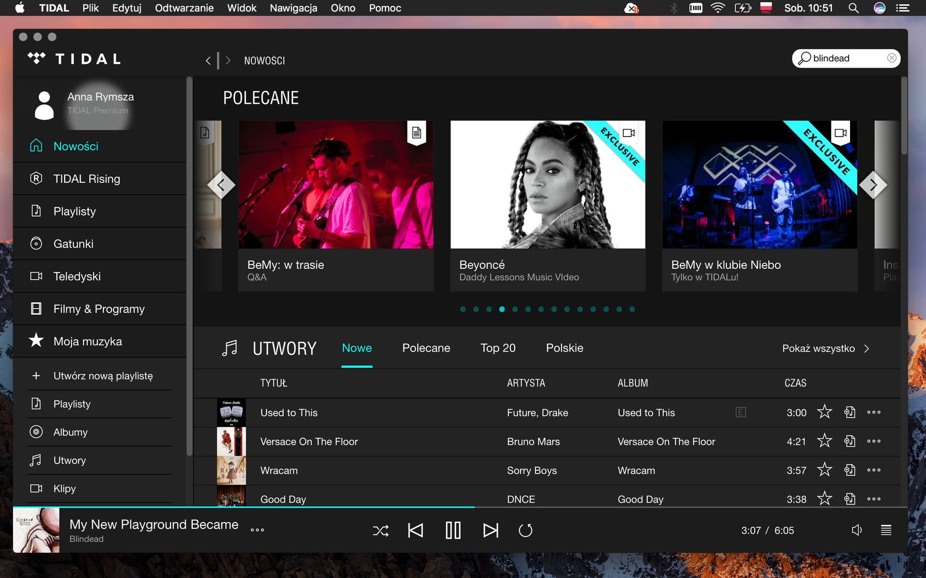Image resolution: width=926 pixels, height=578 pixels.
Task: Favorite Versace On The Floor star
Action: [x=824, y=441]
